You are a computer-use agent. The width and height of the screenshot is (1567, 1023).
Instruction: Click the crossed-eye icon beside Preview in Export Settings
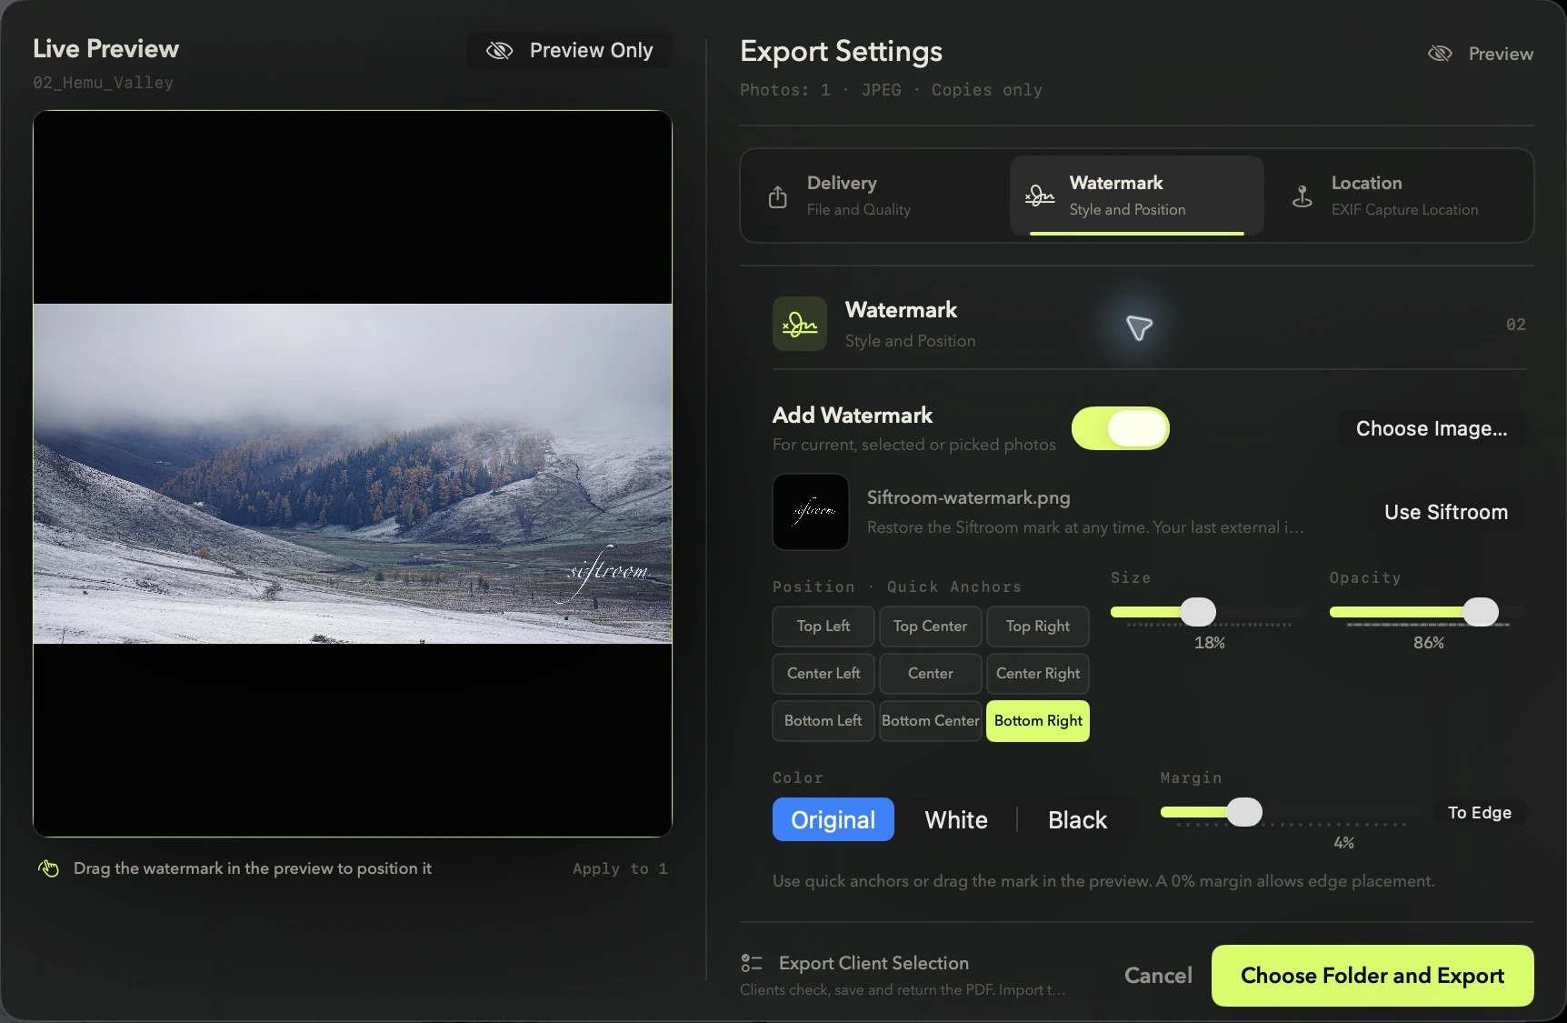coord(1440,54)
